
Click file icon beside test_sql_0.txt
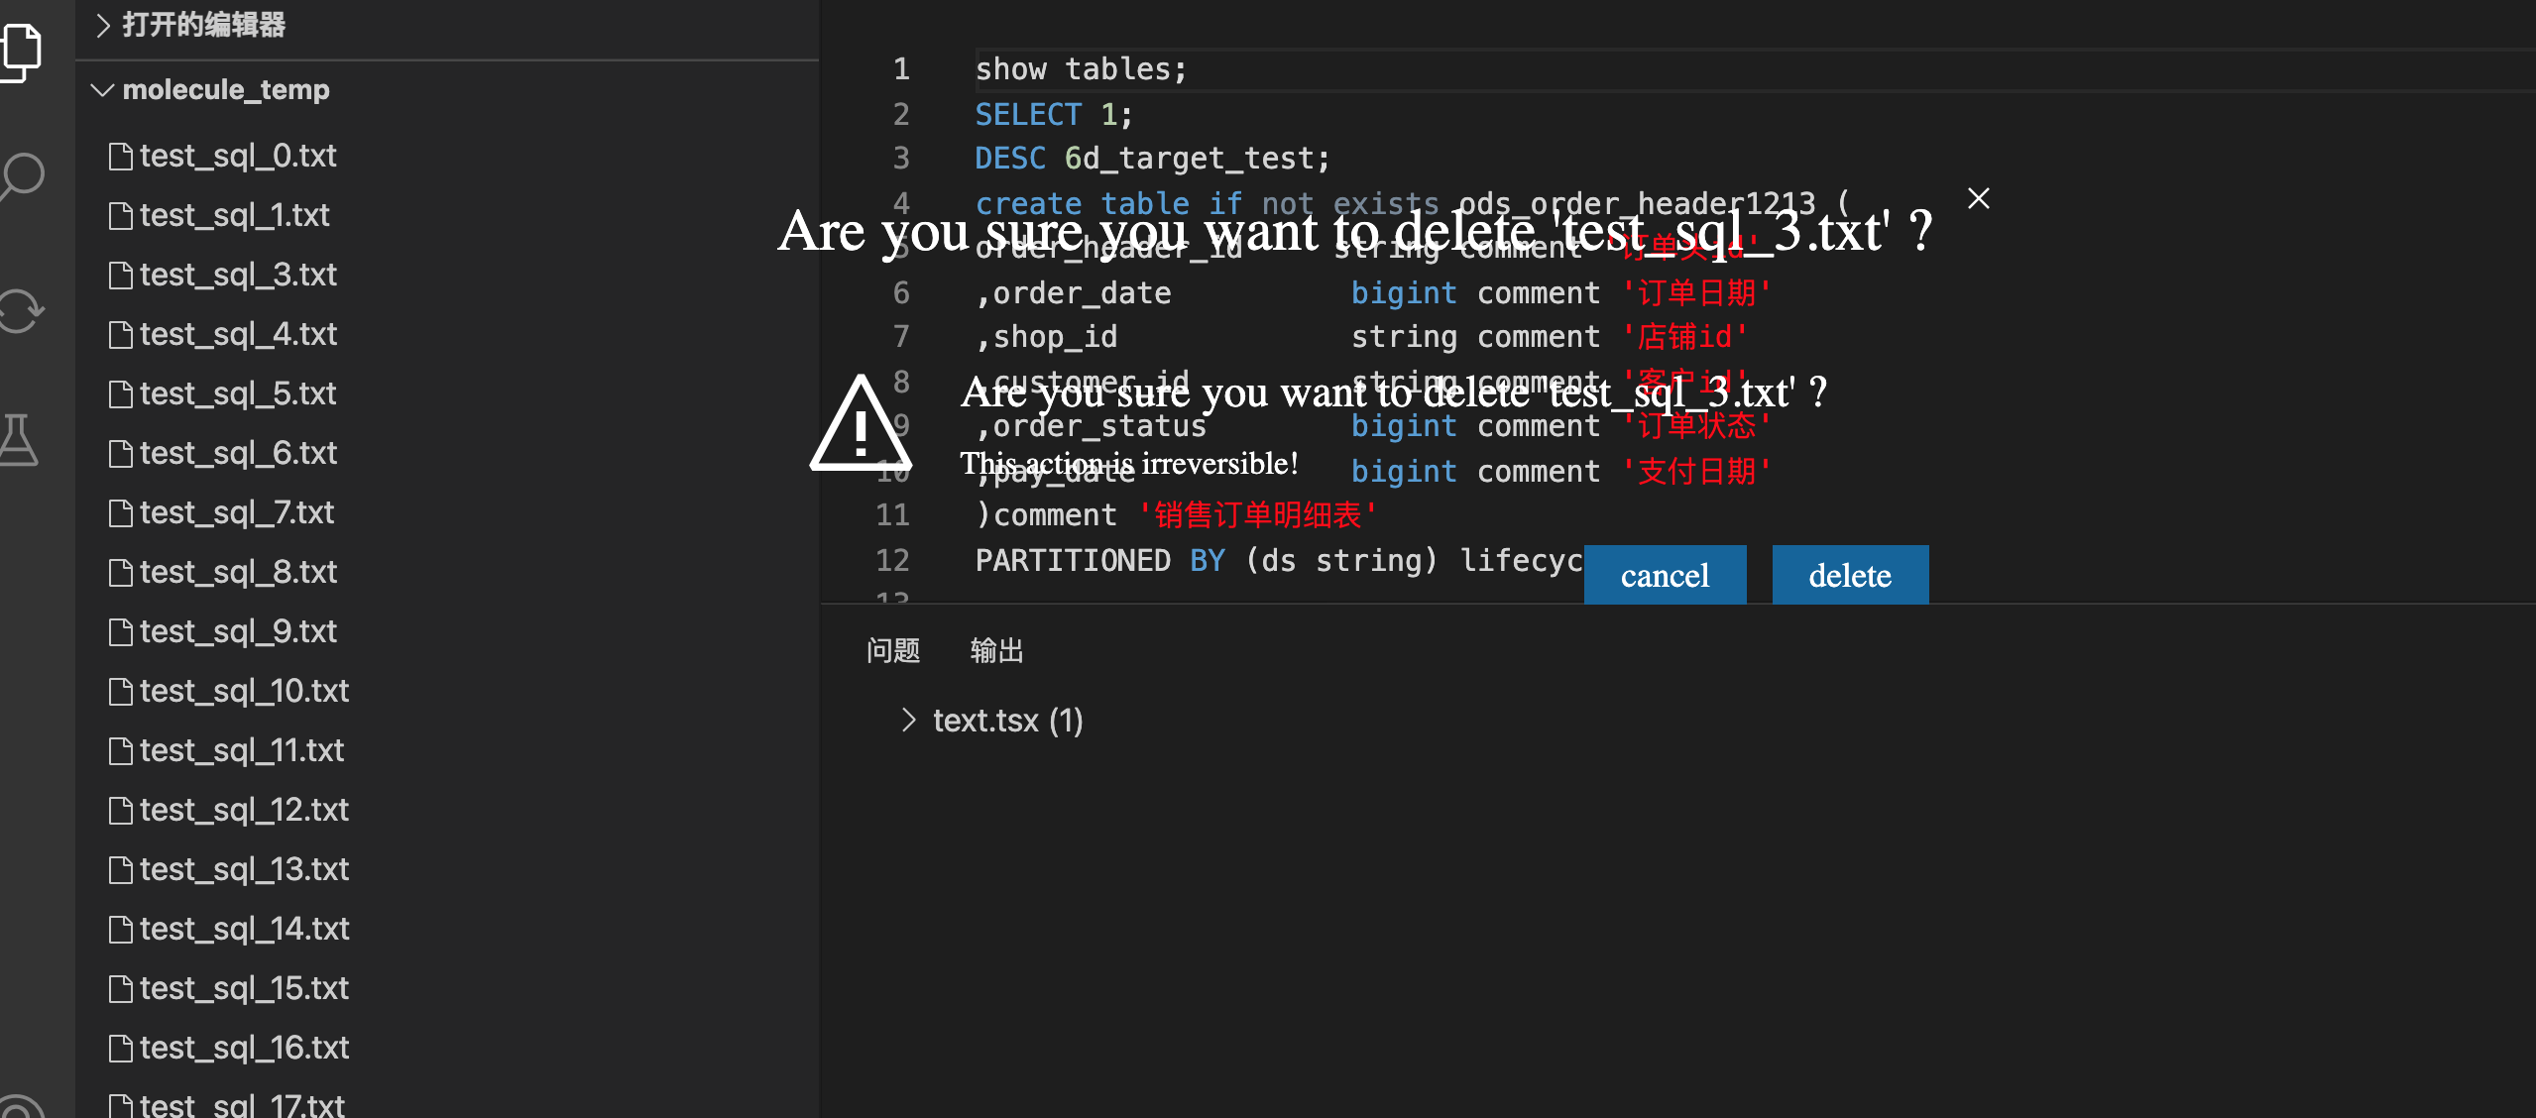point(120,157)
